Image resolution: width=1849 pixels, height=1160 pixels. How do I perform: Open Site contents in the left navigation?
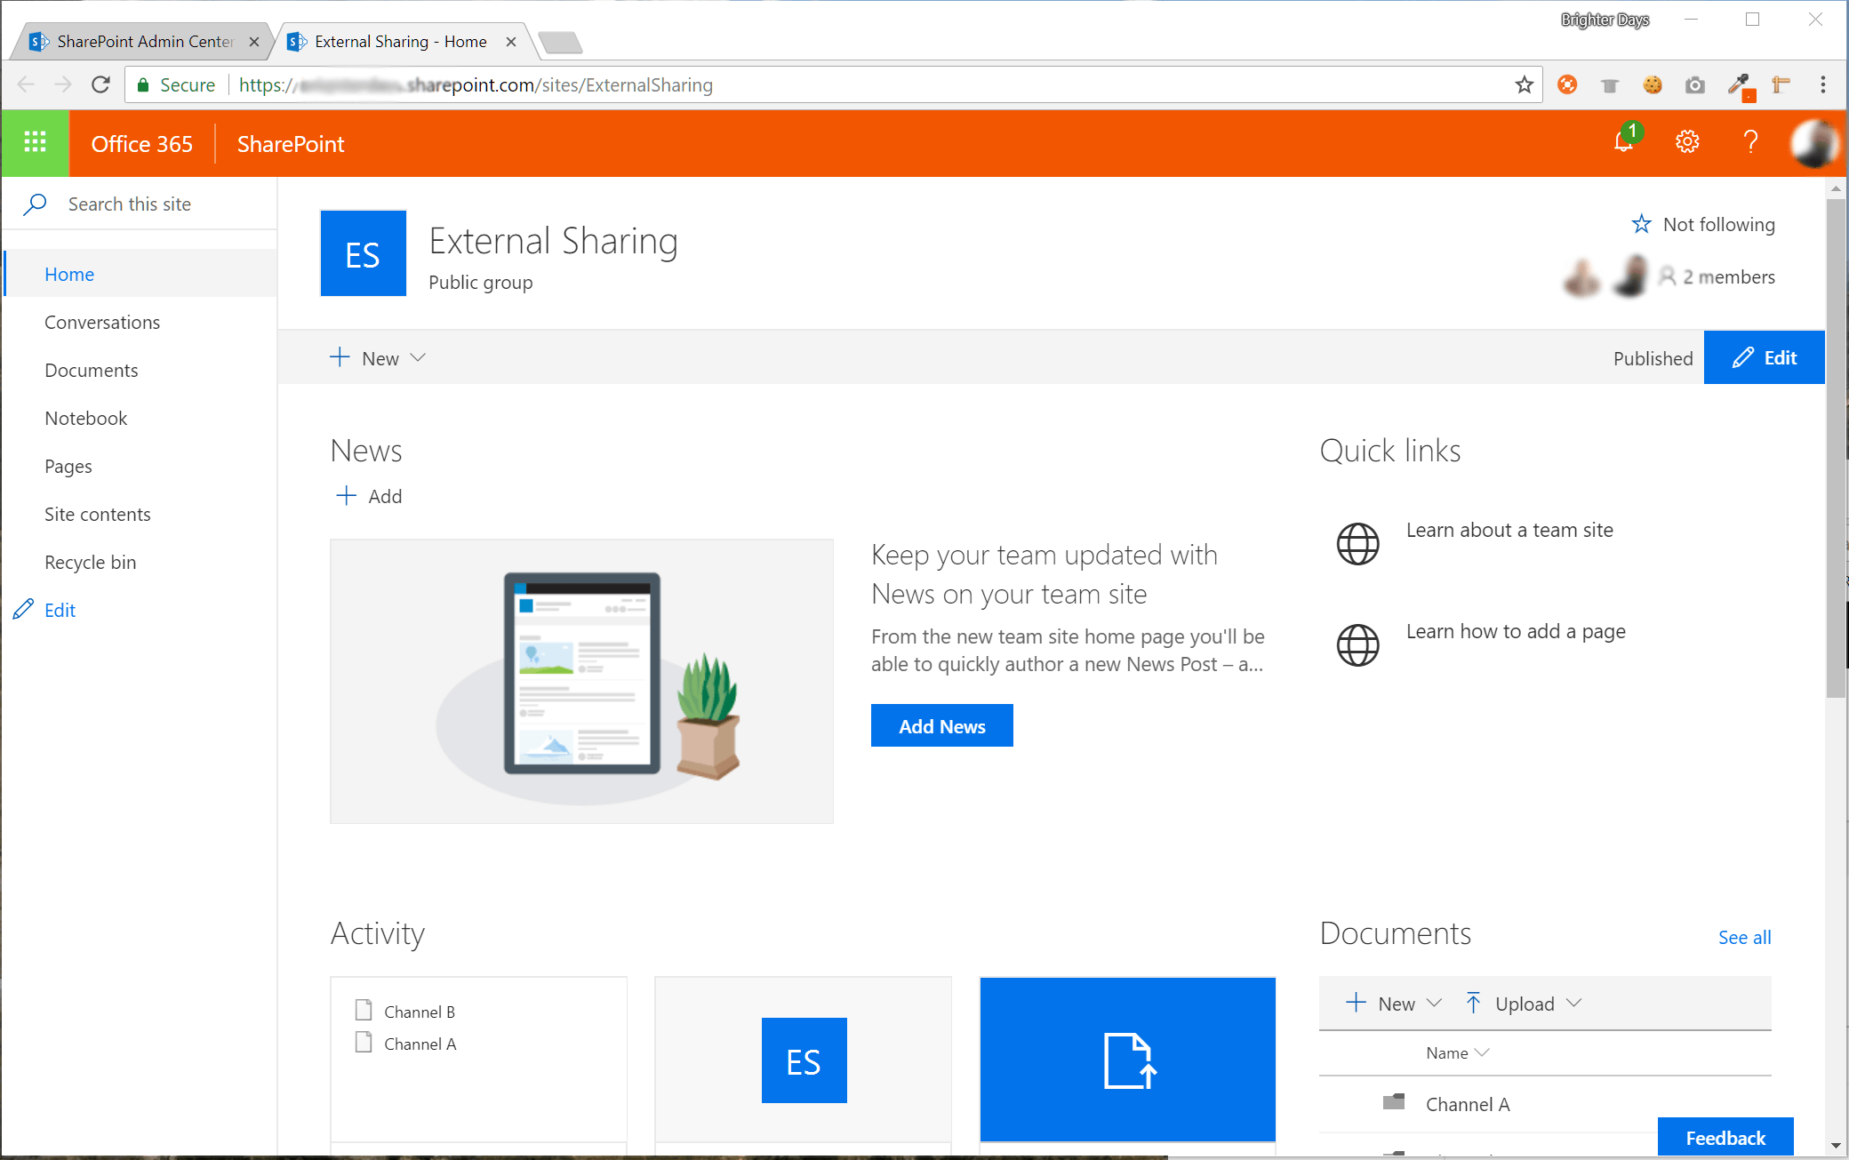(98, 514)
